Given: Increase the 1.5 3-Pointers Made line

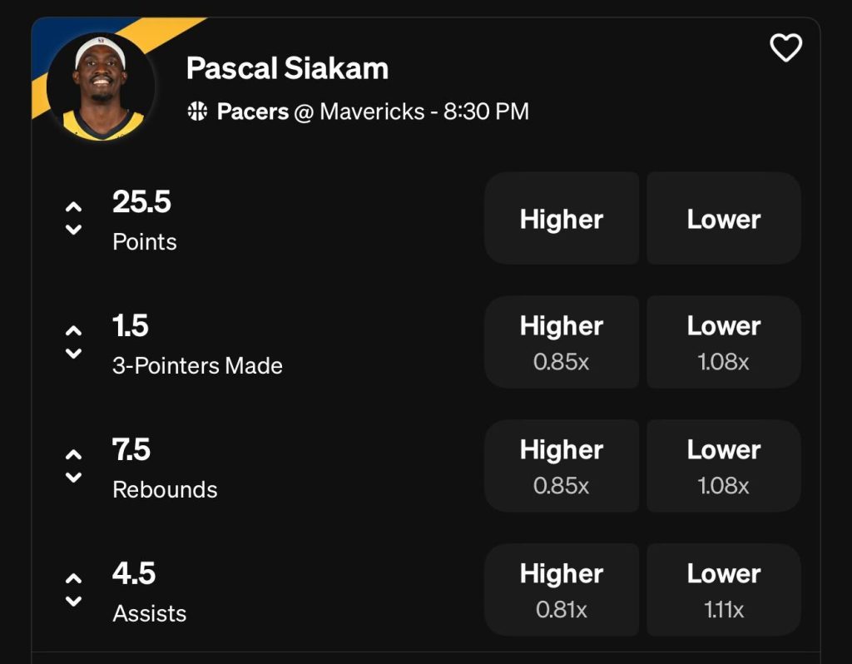Looking at the screenshot, I should pyautogui.click(x=73, y=330).
